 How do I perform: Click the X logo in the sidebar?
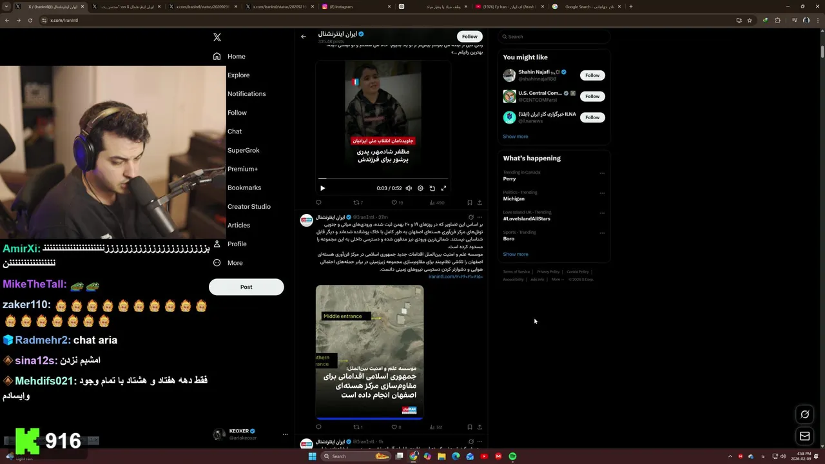point(217,37)
